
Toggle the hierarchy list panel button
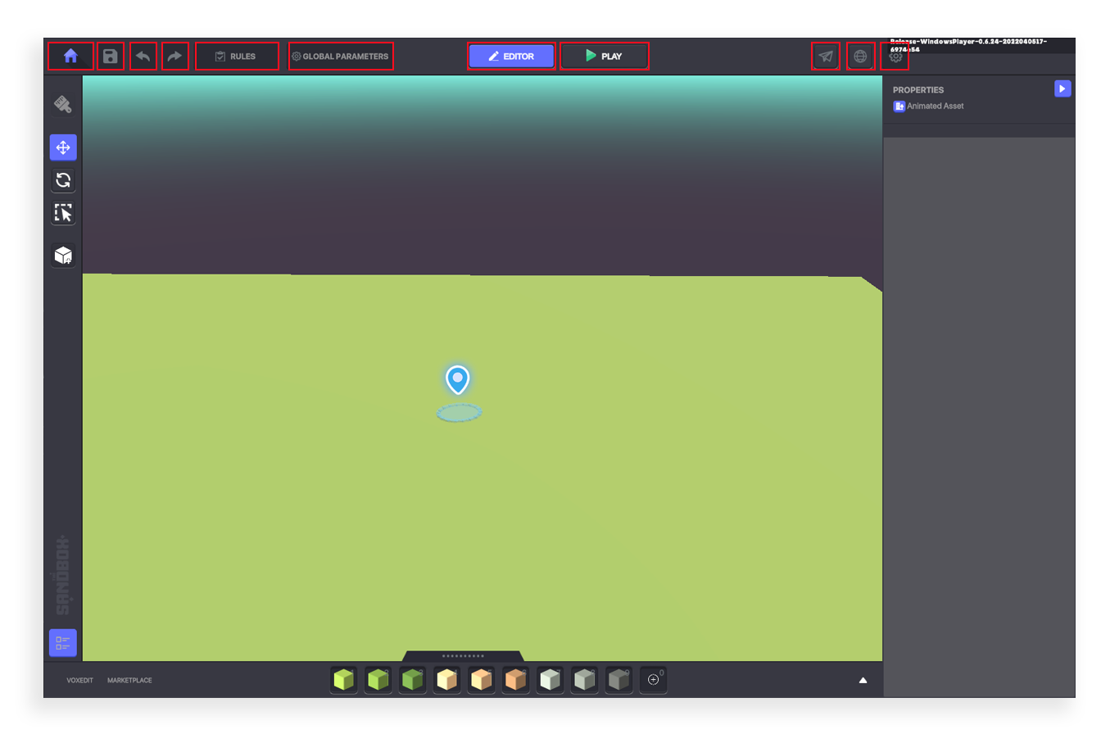click(63, 642)
